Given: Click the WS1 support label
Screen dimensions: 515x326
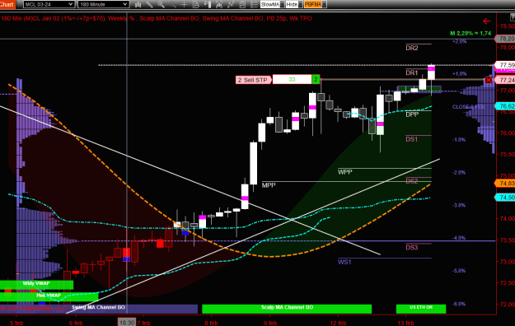Looking at the screenshot, I should (x=344, y=262).
